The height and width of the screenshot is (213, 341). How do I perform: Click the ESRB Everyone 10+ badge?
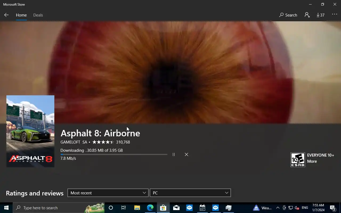click(298, 160)
